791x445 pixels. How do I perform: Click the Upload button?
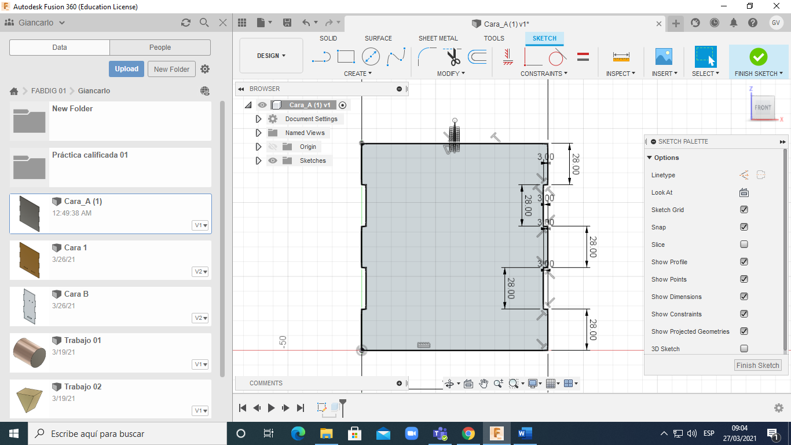[126, 69]
